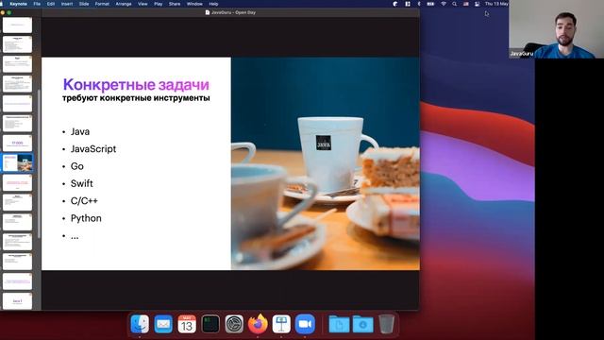Click the battery status icon in menu bar
604x340 pixels.
[x=430, y=4]
